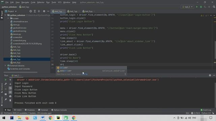Open the Event Log
216x121 pixels.
(206, 110)
